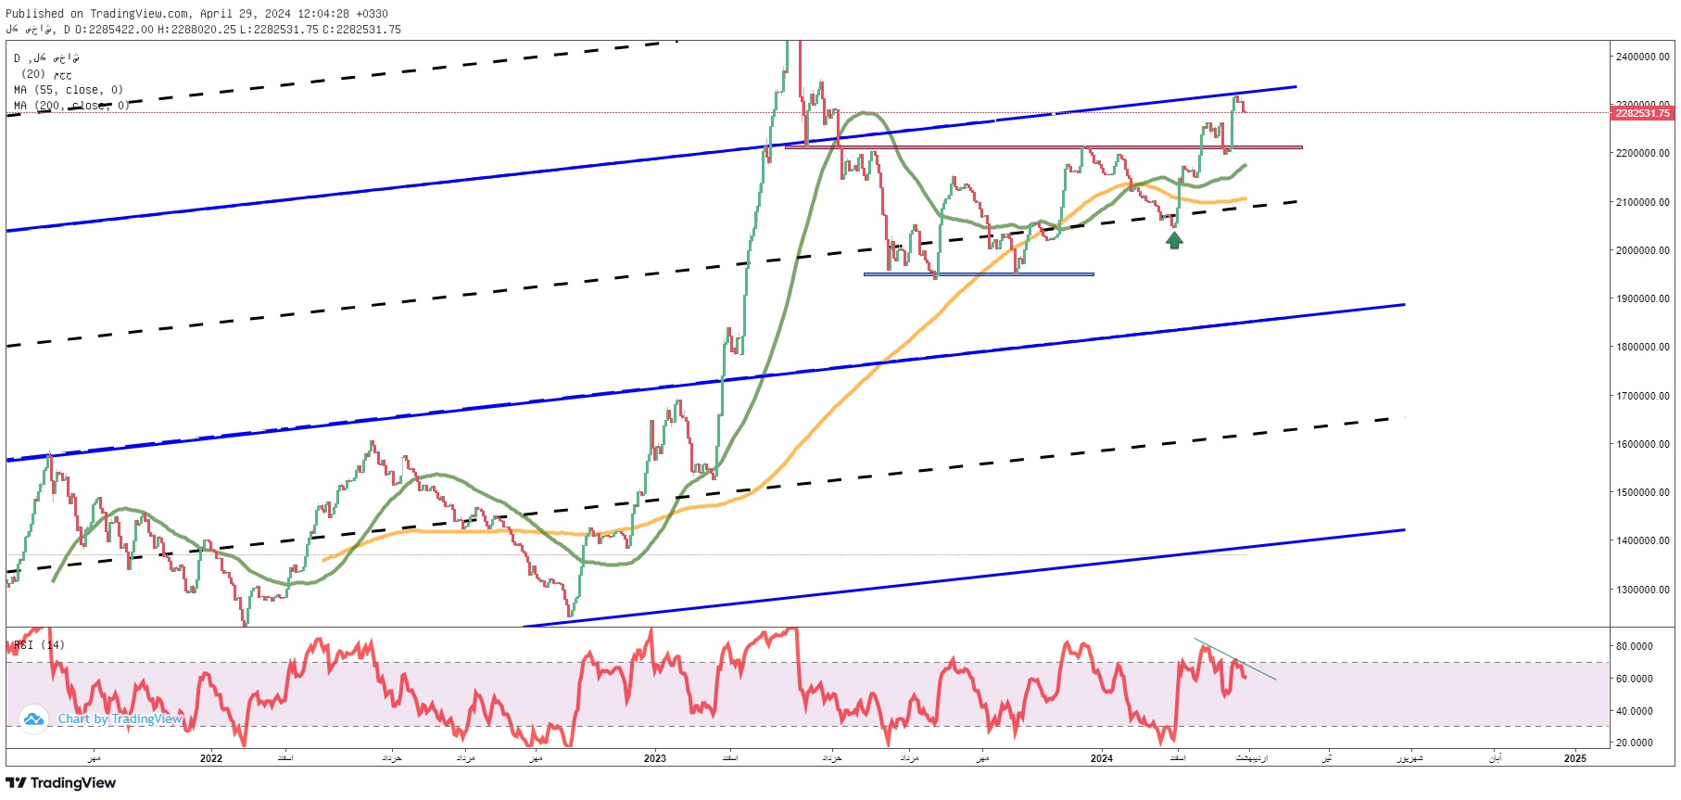This screenshot has height=800, width=1681.
Task: Click the 2200000.00 price axis label
Action: coord(1642,153)
